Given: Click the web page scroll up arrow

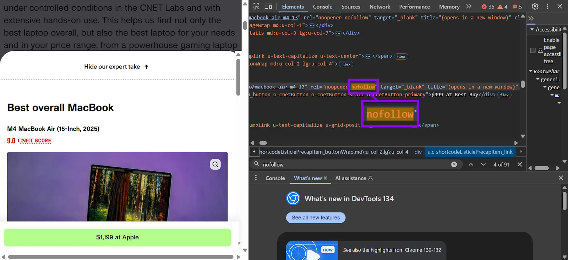Looking at the screenshot, I should [245, 3].
